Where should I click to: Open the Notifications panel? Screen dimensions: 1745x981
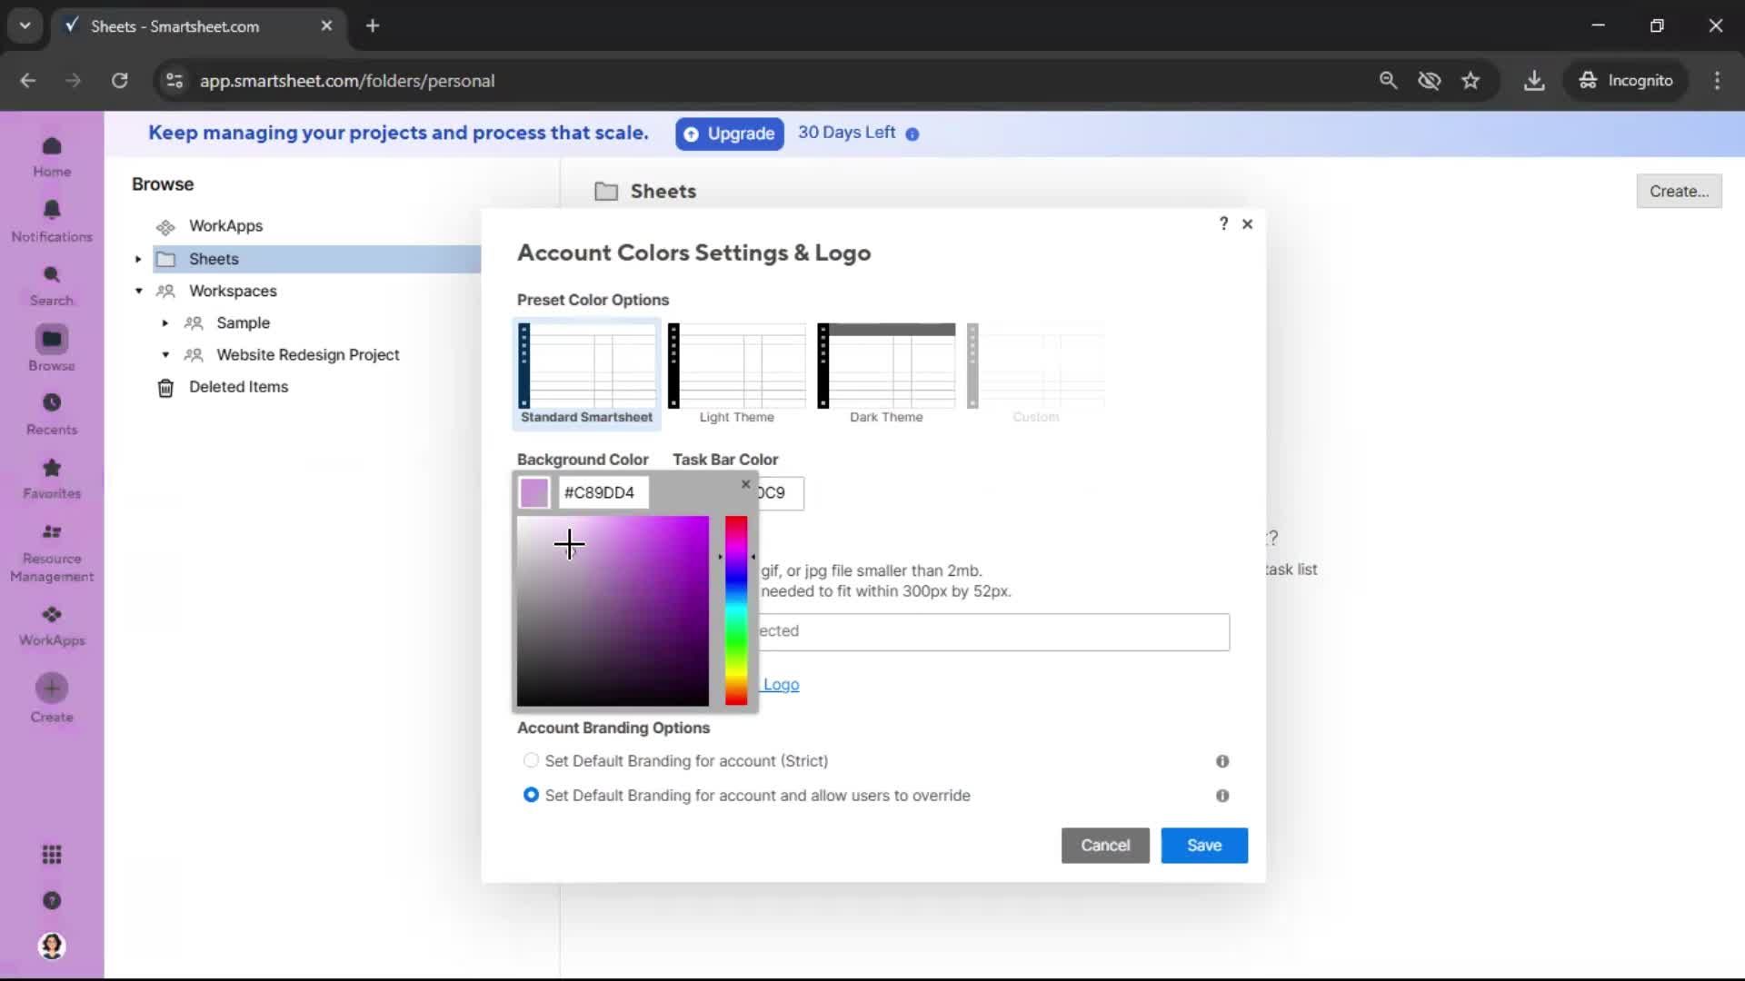point(52,218)
